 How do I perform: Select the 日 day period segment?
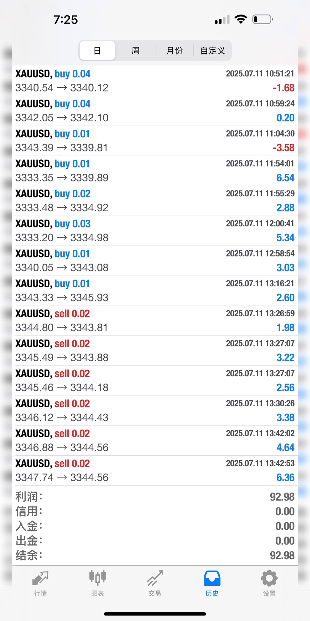97,50
